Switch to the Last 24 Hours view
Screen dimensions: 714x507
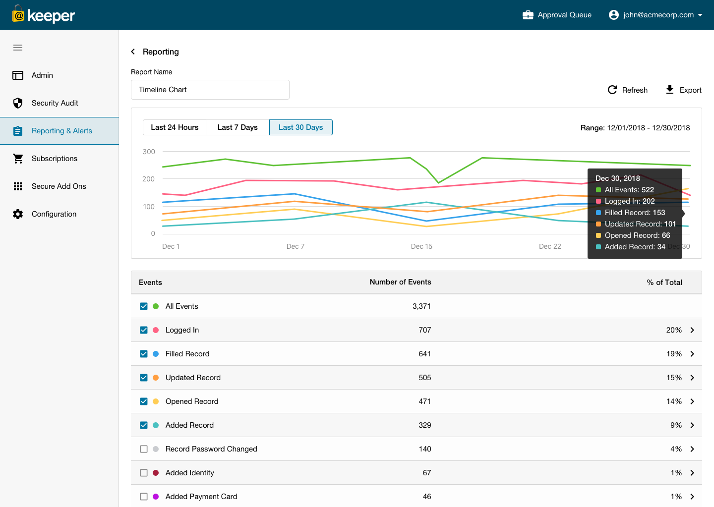[x=174, y=127]
